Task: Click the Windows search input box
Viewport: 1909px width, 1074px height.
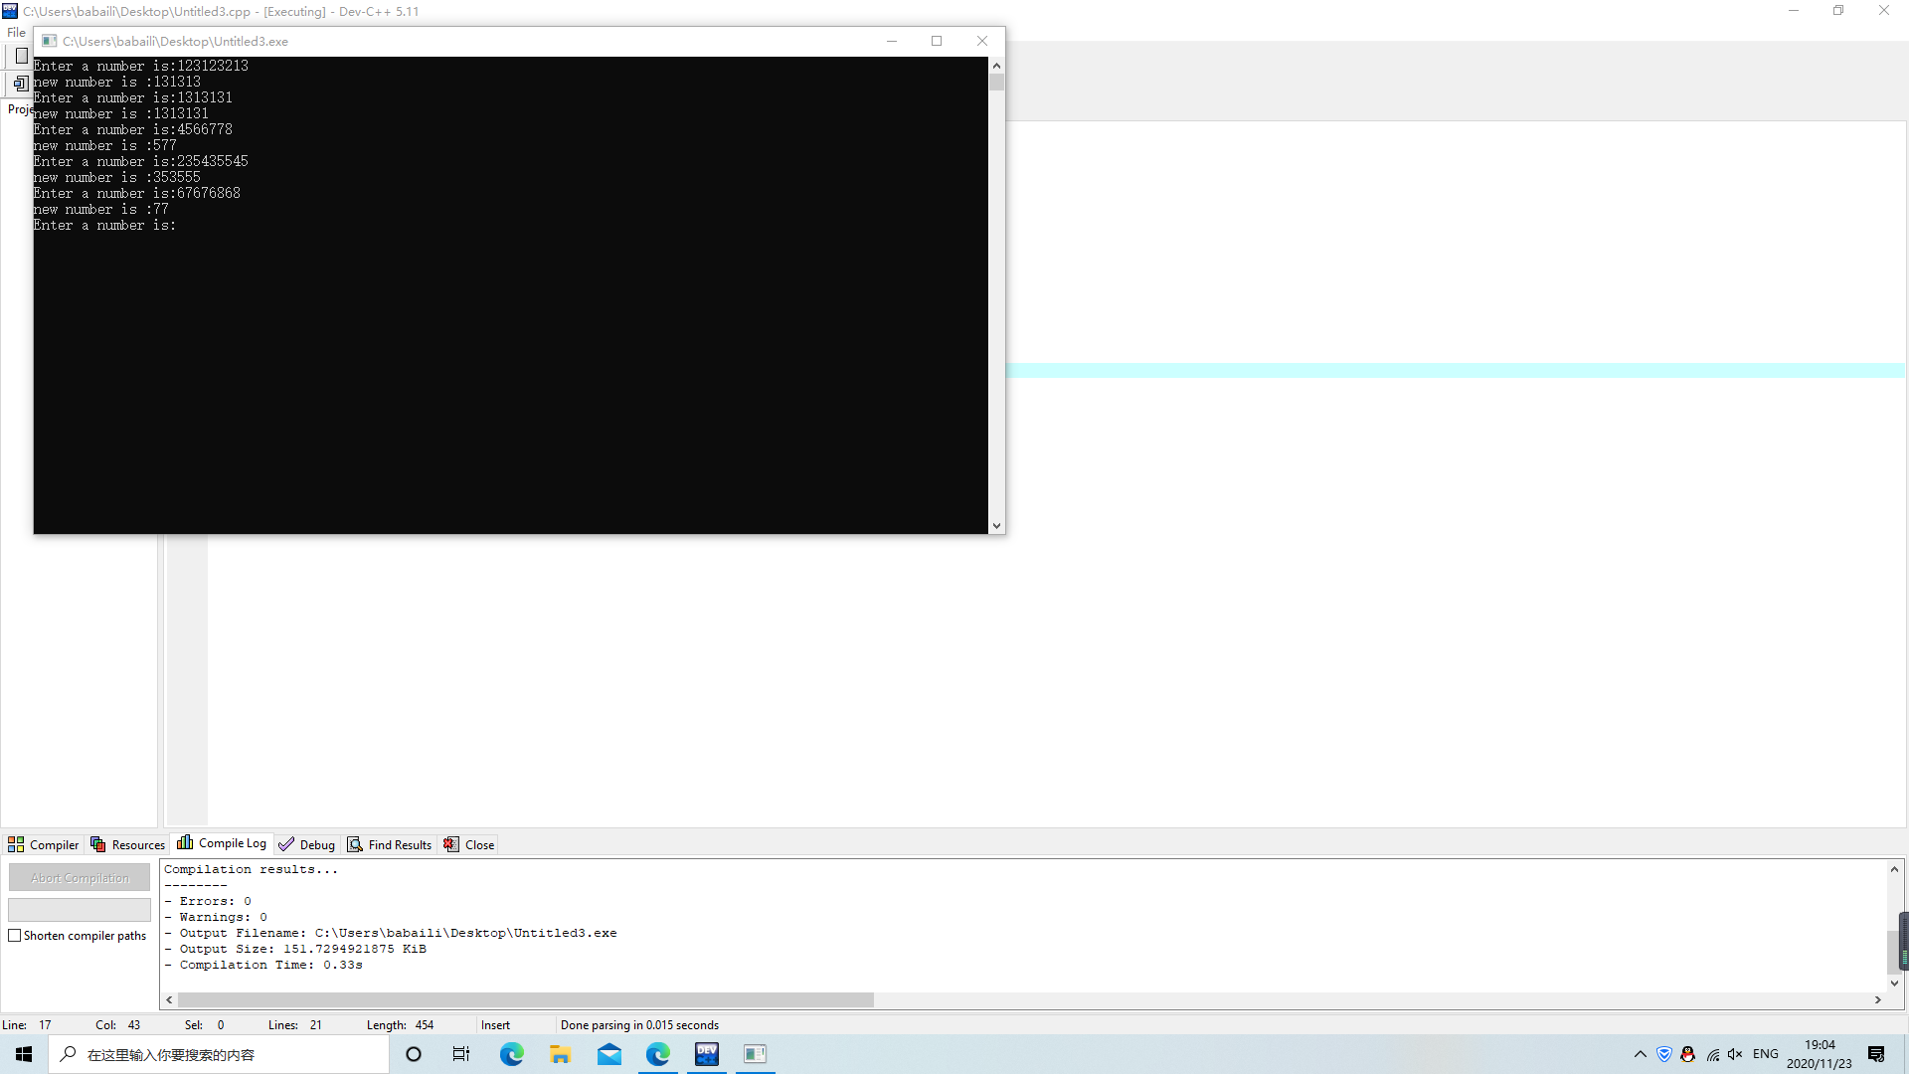Action: click(219, 1054)
